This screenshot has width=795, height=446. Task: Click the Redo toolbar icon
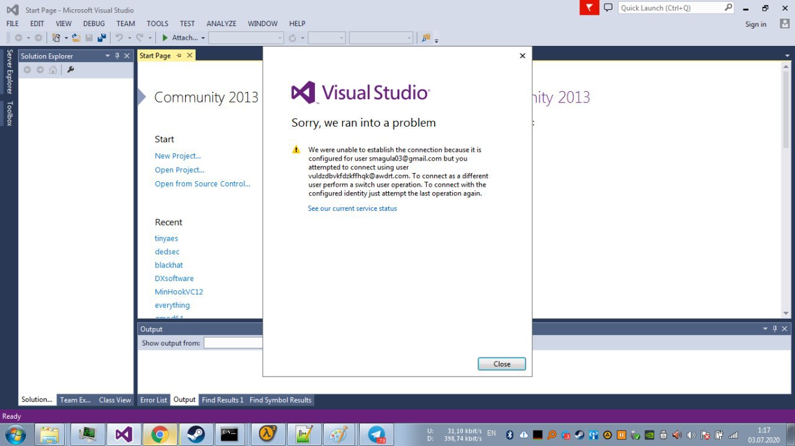(x=140, y=38)
